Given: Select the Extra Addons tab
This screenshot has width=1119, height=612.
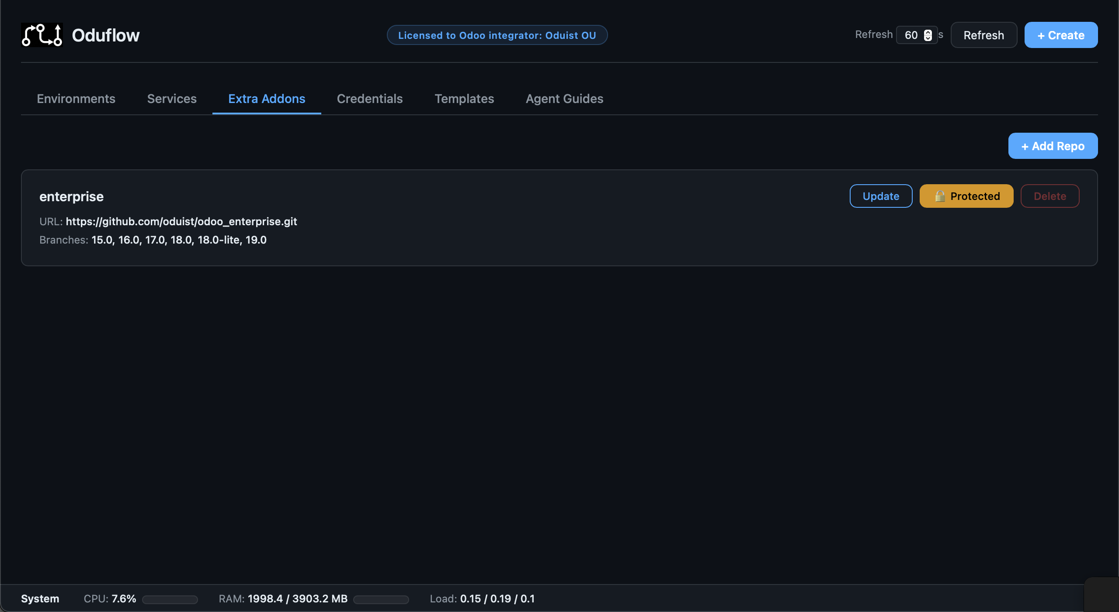Looking at the screenshot, I should [267, 99].
